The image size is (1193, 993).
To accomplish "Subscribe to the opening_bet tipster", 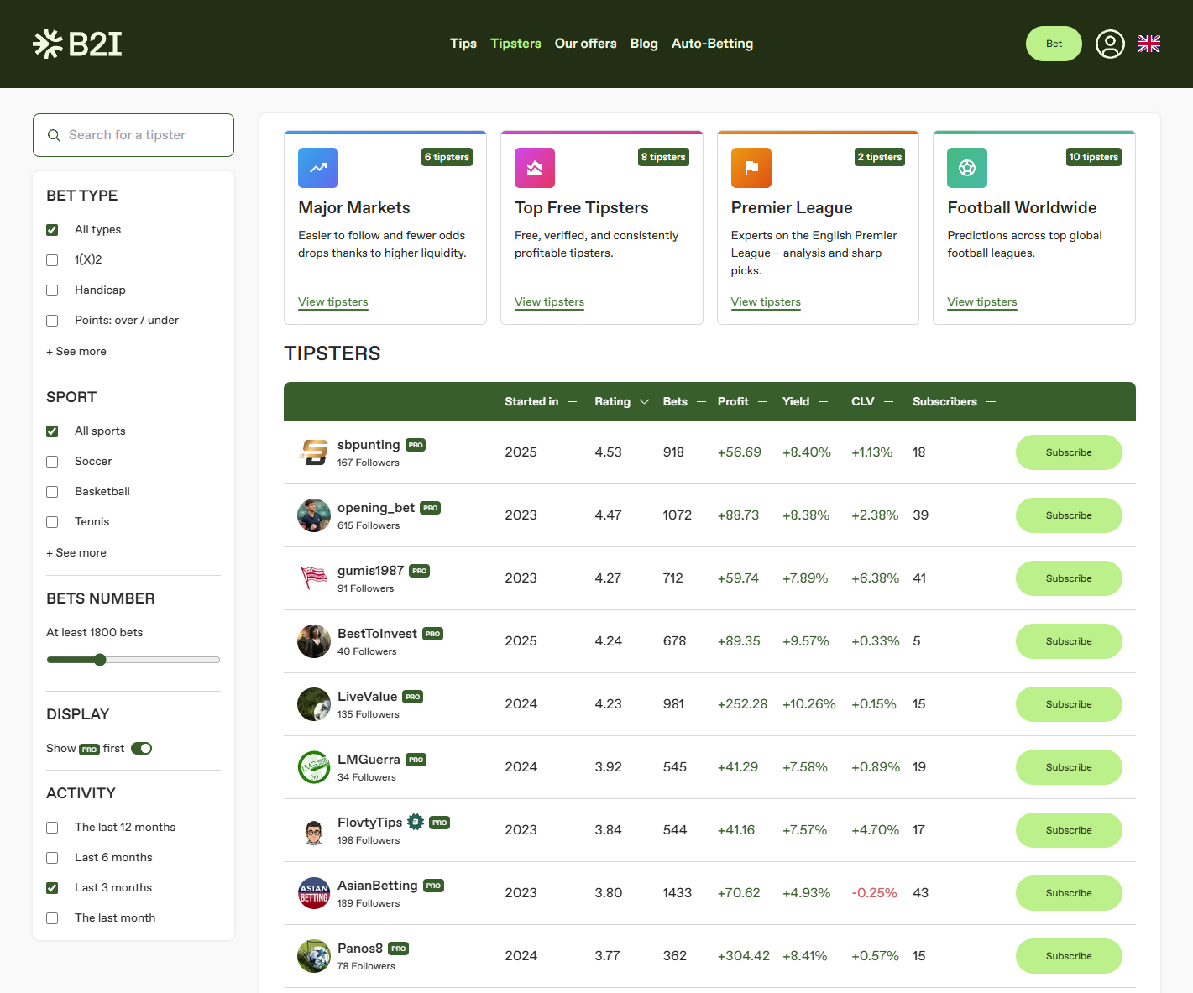I will [x=1068, y=515].
